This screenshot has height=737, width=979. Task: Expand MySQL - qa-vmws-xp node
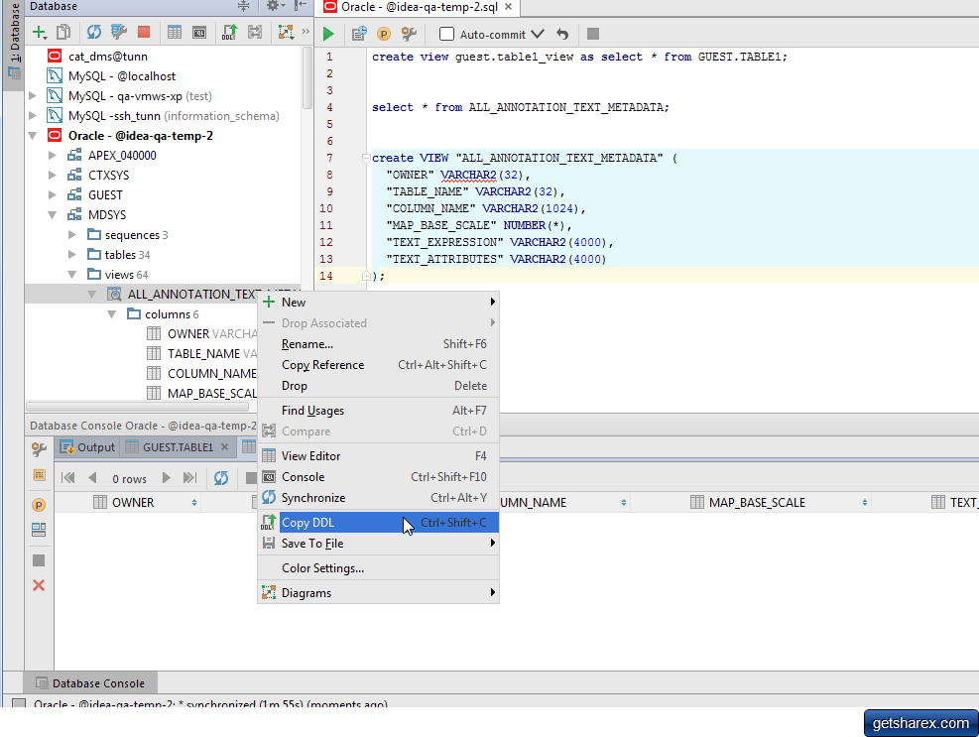[33, 95]
